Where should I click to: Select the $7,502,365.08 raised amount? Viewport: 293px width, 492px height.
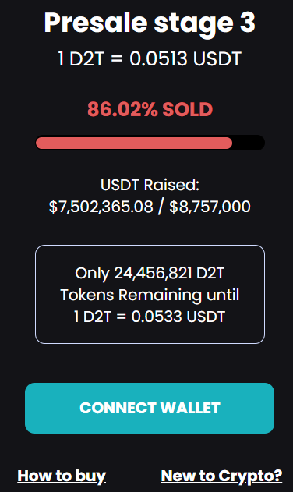[101, 207]
